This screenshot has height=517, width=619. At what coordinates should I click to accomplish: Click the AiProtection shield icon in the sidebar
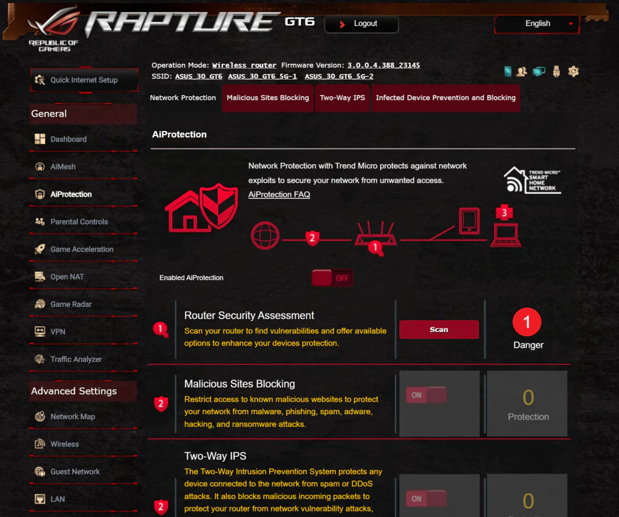click(40, 194)
